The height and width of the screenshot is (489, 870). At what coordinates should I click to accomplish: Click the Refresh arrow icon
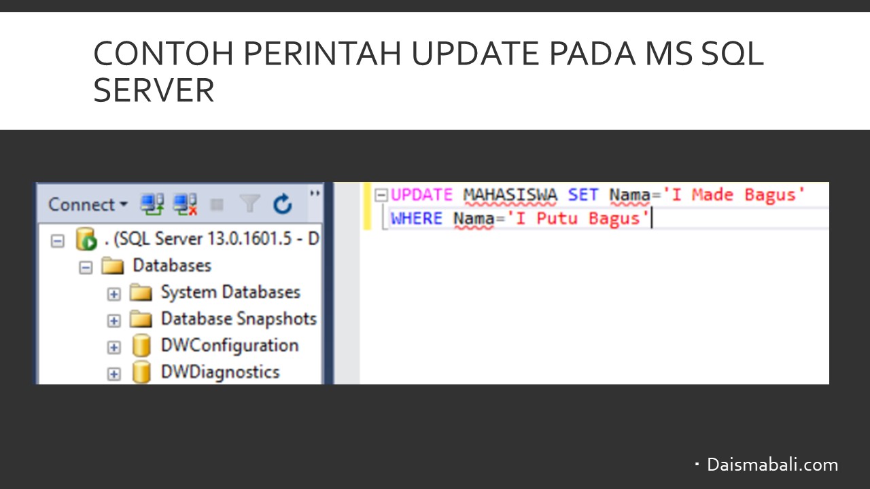coord(282,204)
